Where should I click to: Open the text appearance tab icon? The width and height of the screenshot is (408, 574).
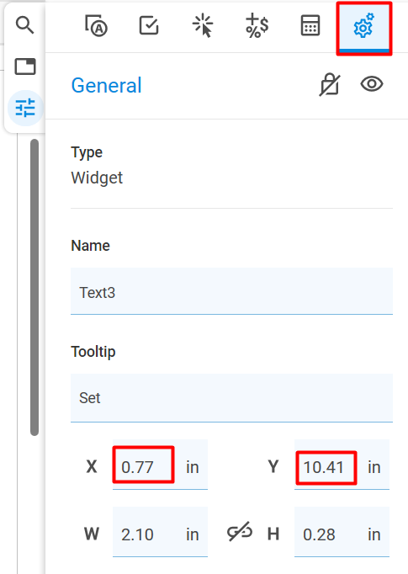point(96,26)
